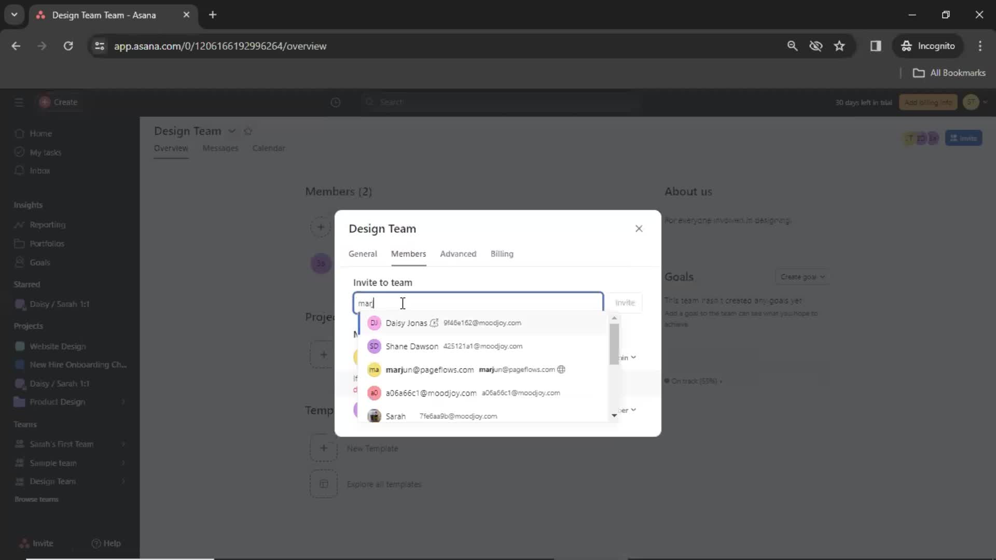
Task: Click the Inbox icon in sidebar navigation
Action: 19,170
